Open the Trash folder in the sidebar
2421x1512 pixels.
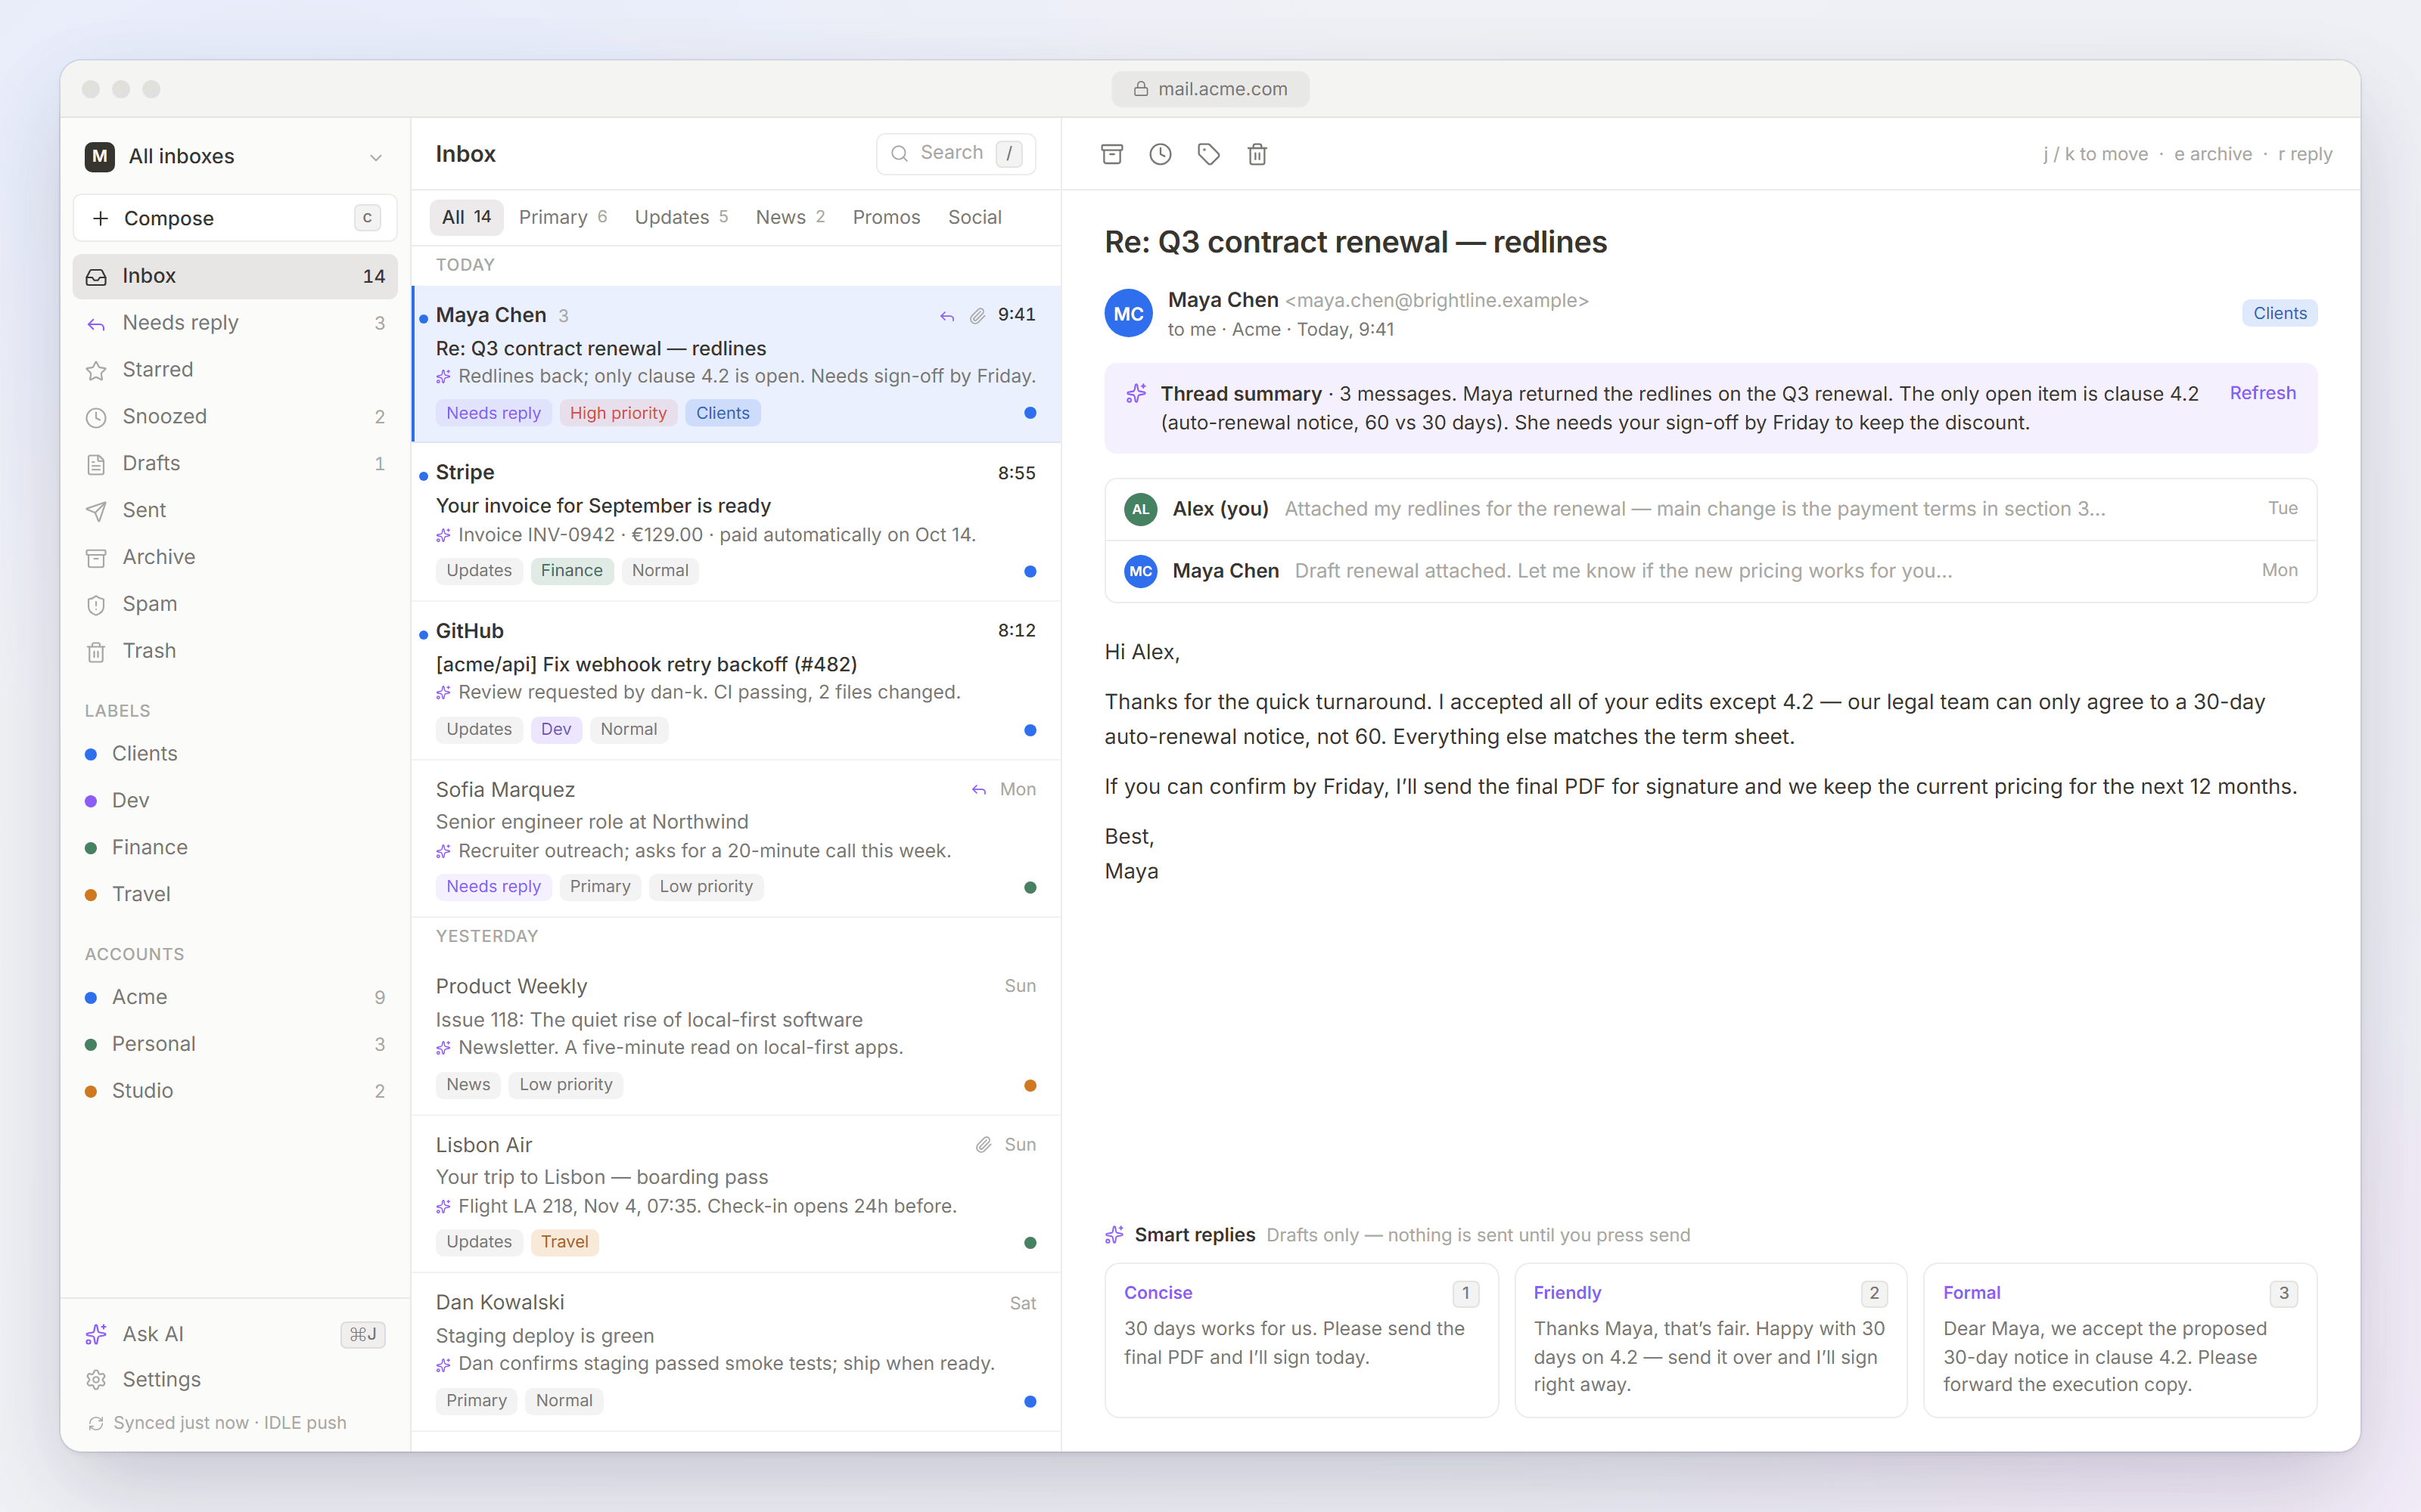tap(235, 651)
